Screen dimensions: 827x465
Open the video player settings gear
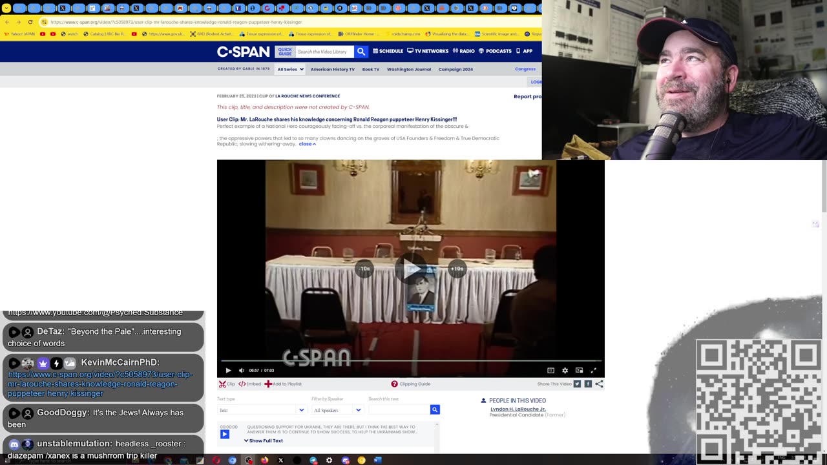(x=565, y=370)
